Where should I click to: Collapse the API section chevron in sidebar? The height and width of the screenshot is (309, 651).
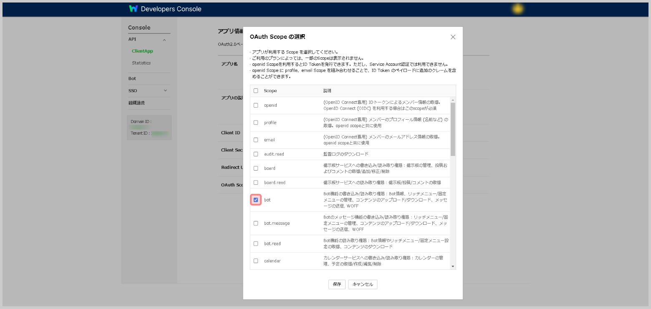(x=164, y=40)
